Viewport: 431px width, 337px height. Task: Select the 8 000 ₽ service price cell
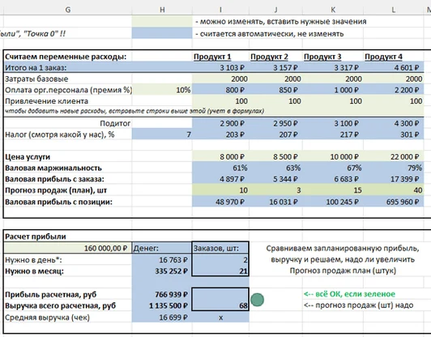[220, 156]
